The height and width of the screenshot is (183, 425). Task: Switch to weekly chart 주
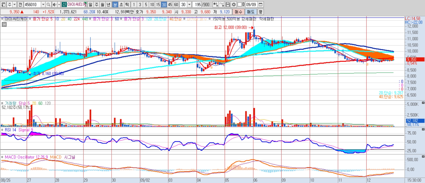pos(96,5)
